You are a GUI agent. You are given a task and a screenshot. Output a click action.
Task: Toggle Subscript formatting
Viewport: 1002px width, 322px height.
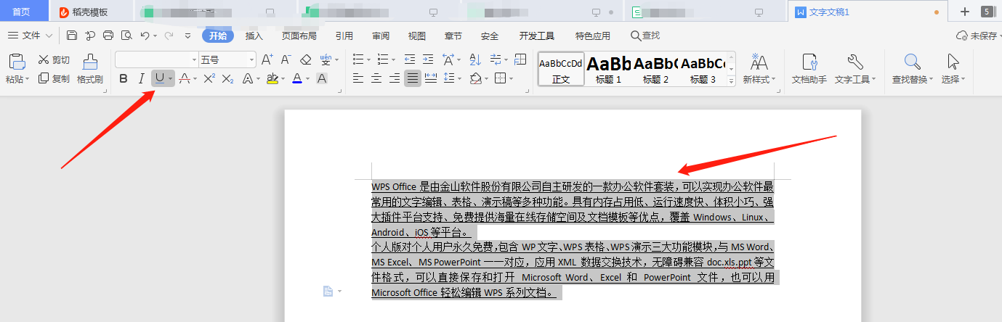227,78
